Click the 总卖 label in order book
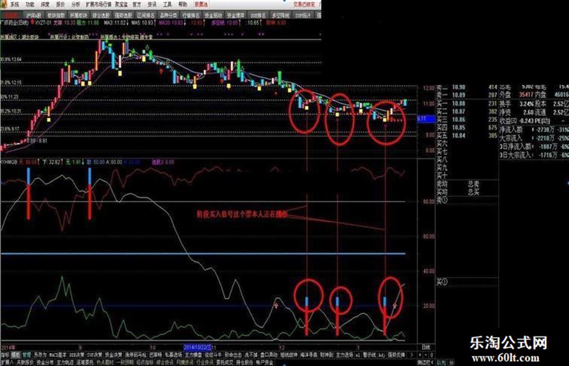 pos(474,184)
